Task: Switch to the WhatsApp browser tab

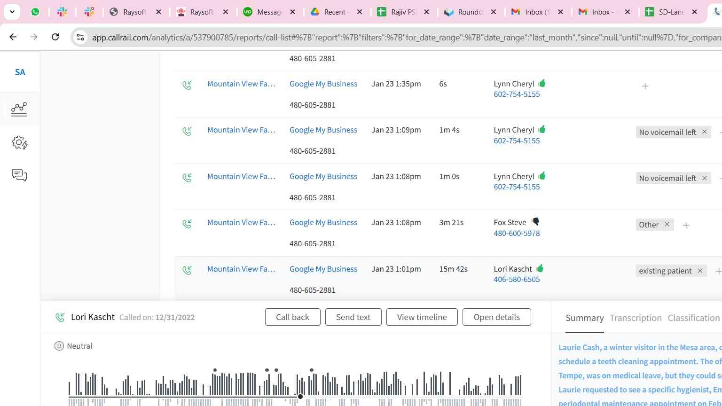Action: point(35,12)
